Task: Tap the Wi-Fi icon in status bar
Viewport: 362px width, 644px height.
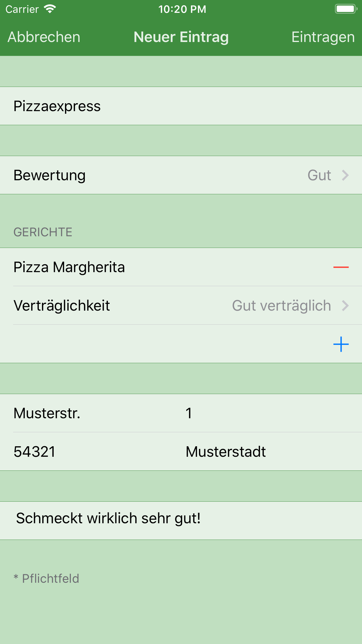Action: 50,9
